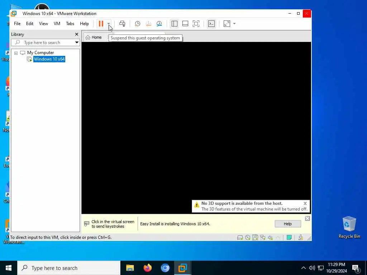The height and width of the screenshot is (275, 367).
Task: Close the Easy Install information bar
Action: pos(308,218)
